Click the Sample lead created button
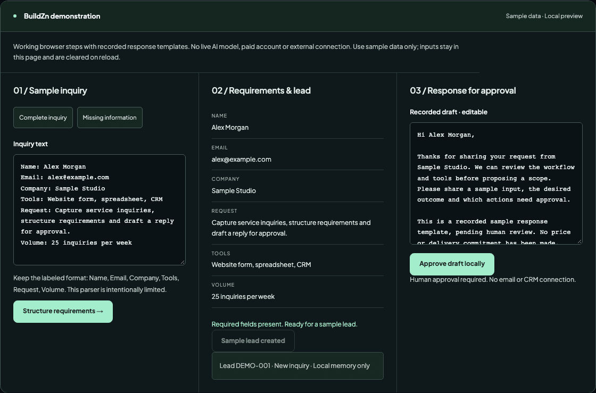 coord(253,341)
